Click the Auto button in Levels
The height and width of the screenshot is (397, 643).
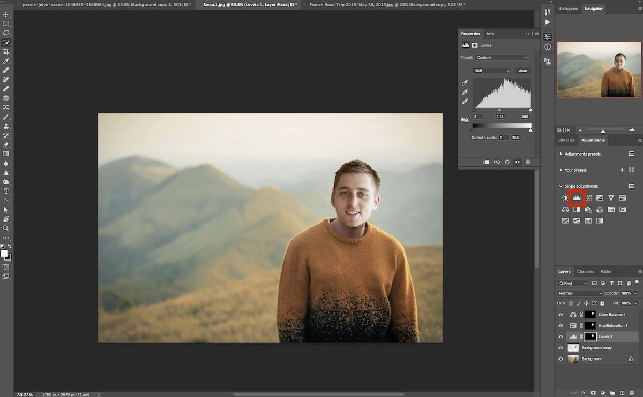click(x=522, y=70)
